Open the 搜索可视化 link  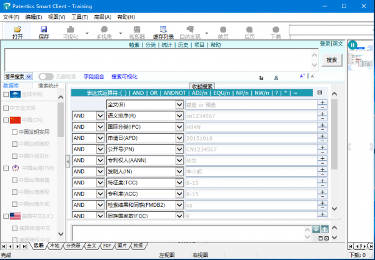[124, 76]
